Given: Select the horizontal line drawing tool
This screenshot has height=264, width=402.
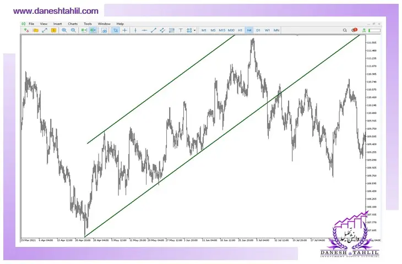Looking at the screenshot, I should (144, 30).
